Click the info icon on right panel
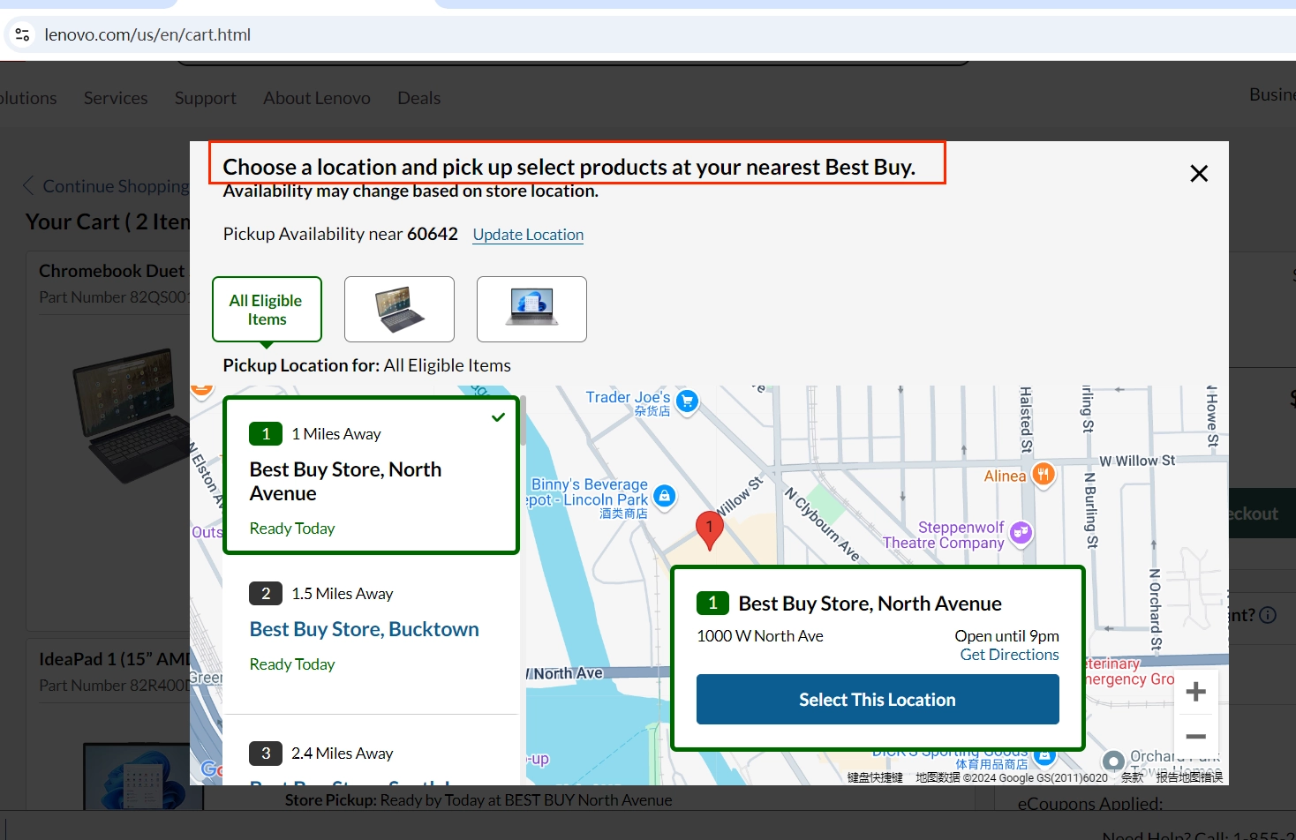This screenshot has height=840, width=1296. (1268, 615)
